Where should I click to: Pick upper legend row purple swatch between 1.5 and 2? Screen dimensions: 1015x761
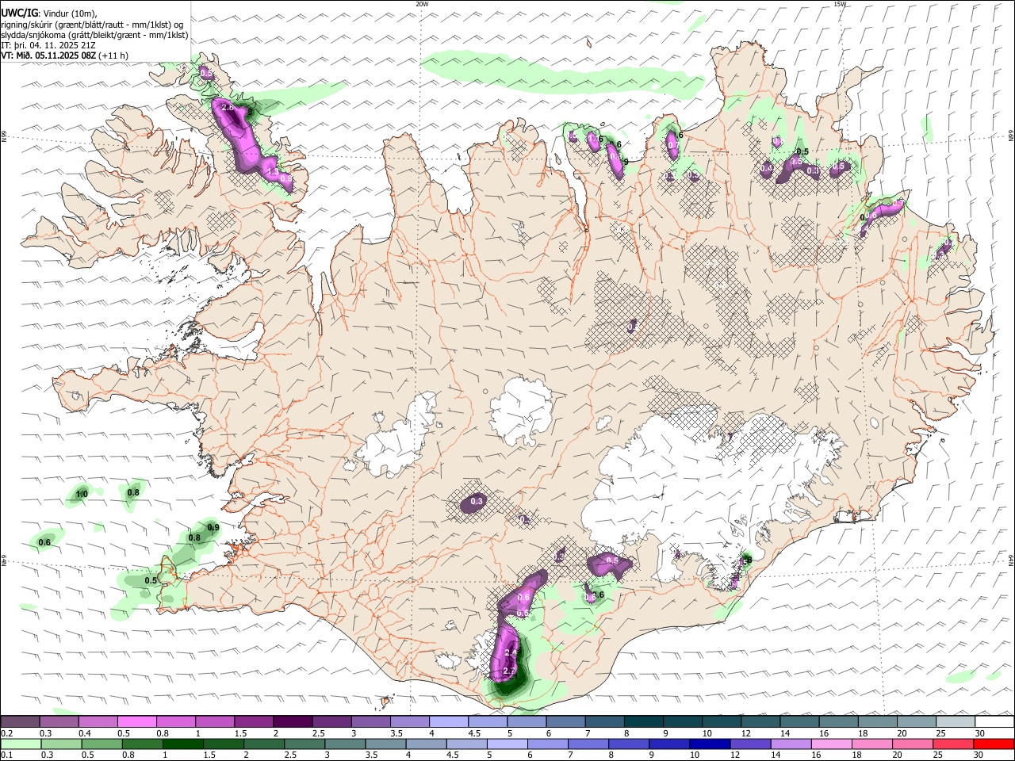point(253,722)
